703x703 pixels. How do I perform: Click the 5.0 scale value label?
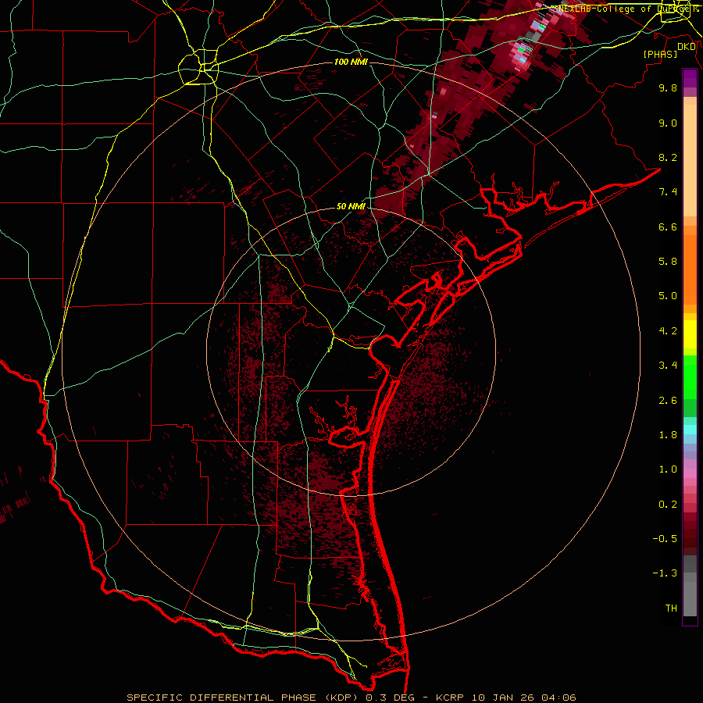click(x=668, y=296)
